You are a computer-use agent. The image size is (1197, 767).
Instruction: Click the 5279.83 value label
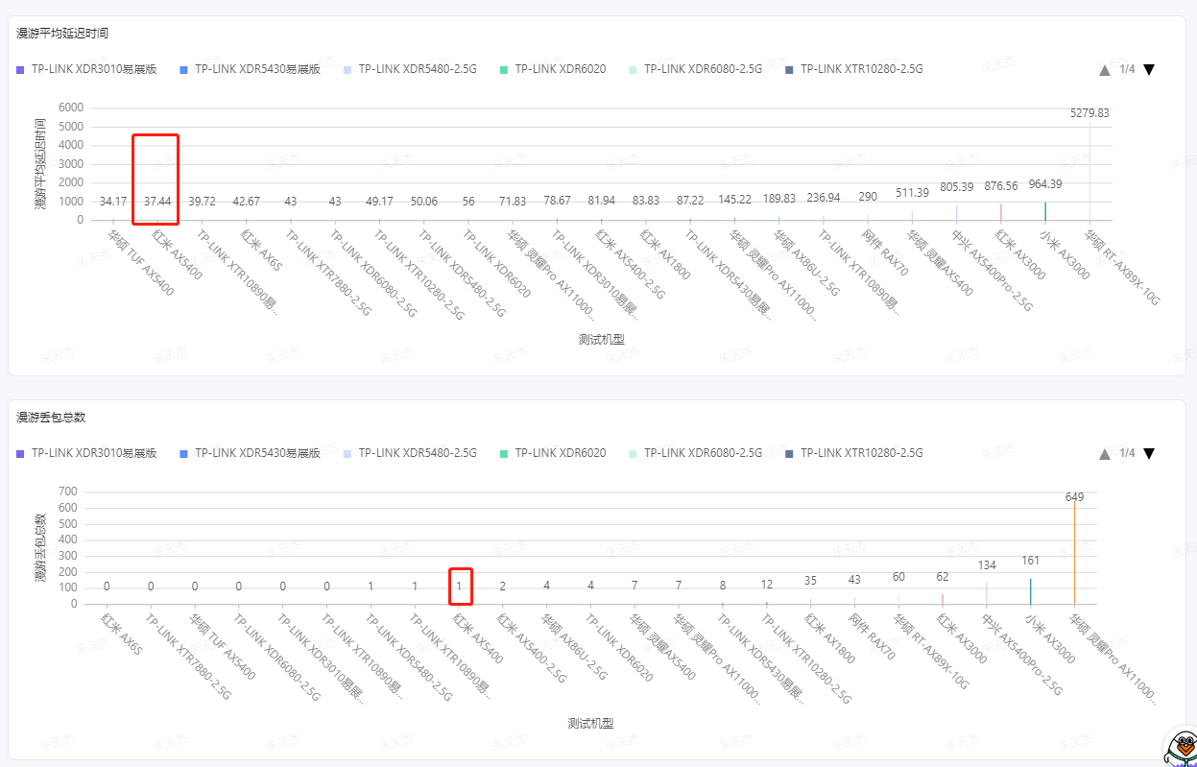pyautogui.click(x=1089, y=113)
